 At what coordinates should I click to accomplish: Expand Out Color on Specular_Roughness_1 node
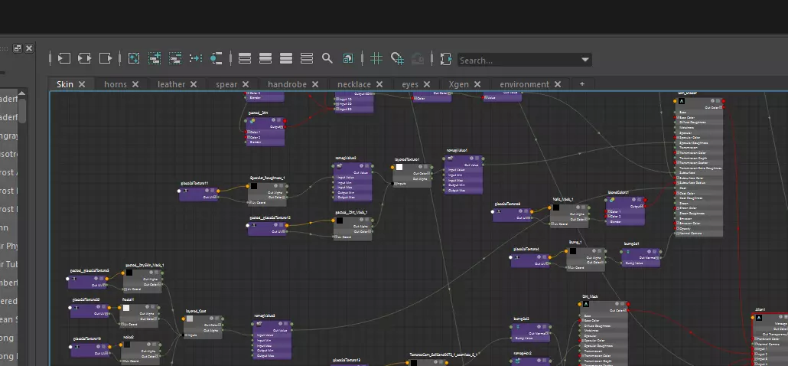(x=284, y=197)
